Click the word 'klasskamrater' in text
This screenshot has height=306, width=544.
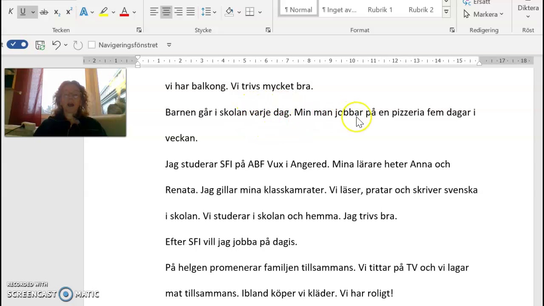294,190
